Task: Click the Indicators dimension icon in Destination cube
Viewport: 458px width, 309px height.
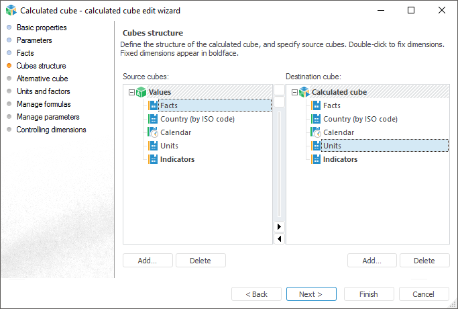Action: pyautogui.click(x=316, y=159)
